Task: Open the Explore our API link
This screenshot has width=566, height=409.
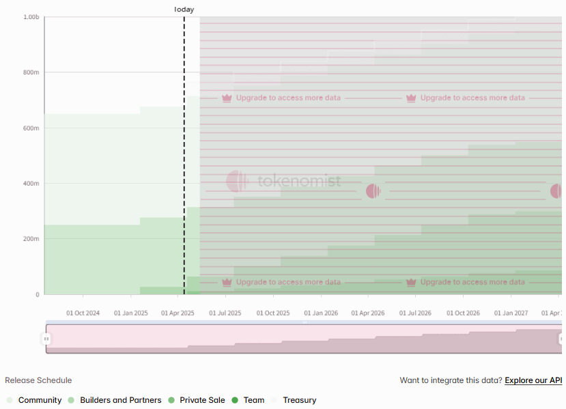Action: click(533, 380)
